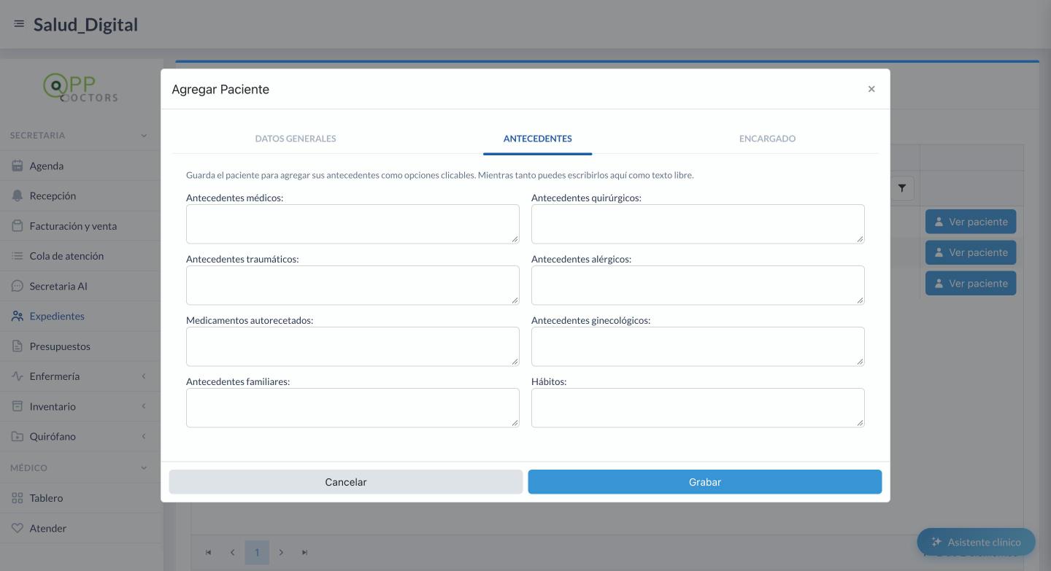Screen dimensions: 1051x571
Task: Click the Salud_Digital title text
Action: point(85,24)
